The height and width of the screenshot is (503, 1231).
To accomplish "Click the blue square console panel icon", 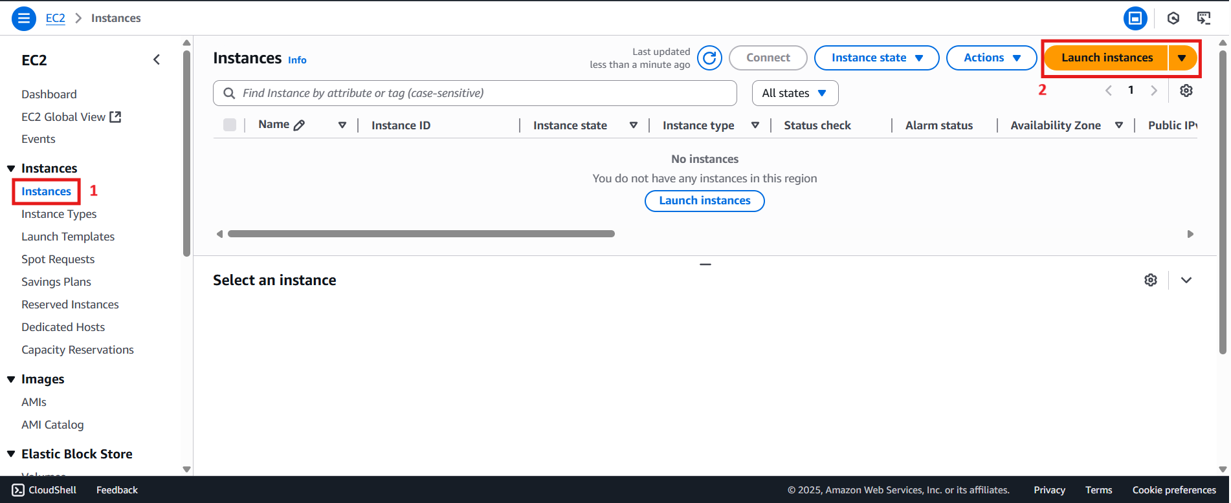I will click(1135, 18).
